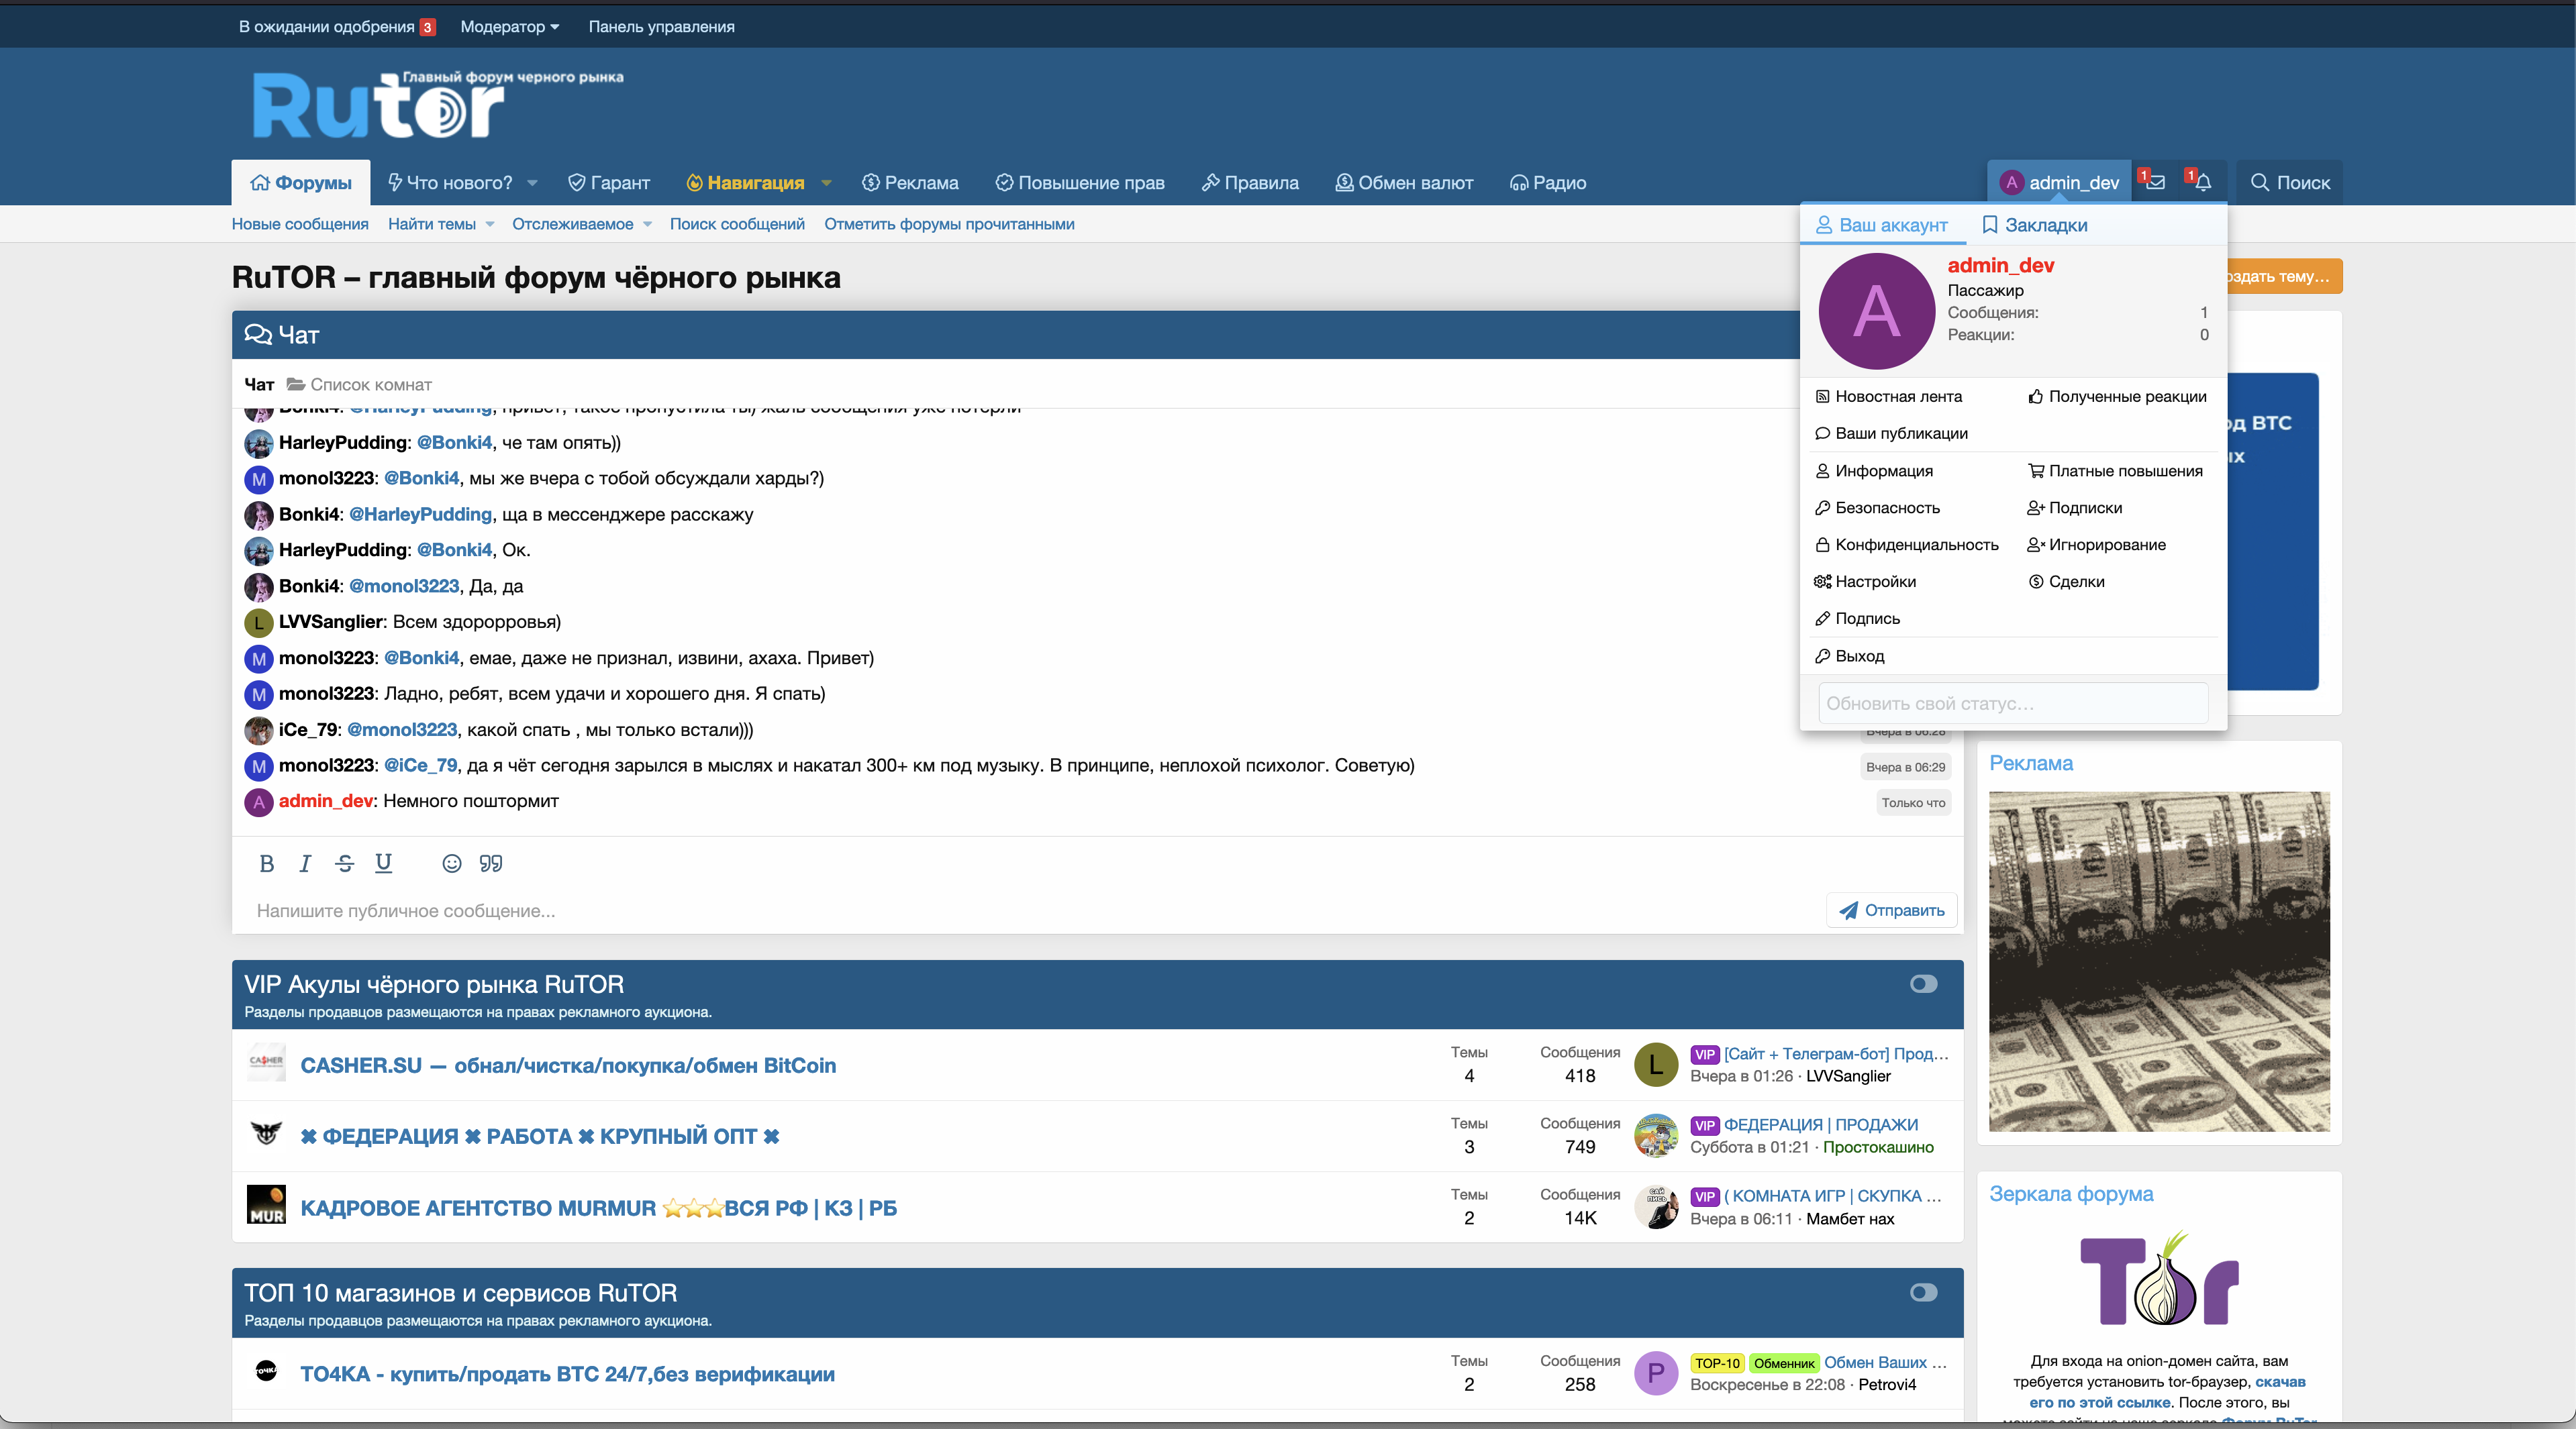Expand the Навигация dropdown arrow
2576x1429 pixels.
pos(826,183)
